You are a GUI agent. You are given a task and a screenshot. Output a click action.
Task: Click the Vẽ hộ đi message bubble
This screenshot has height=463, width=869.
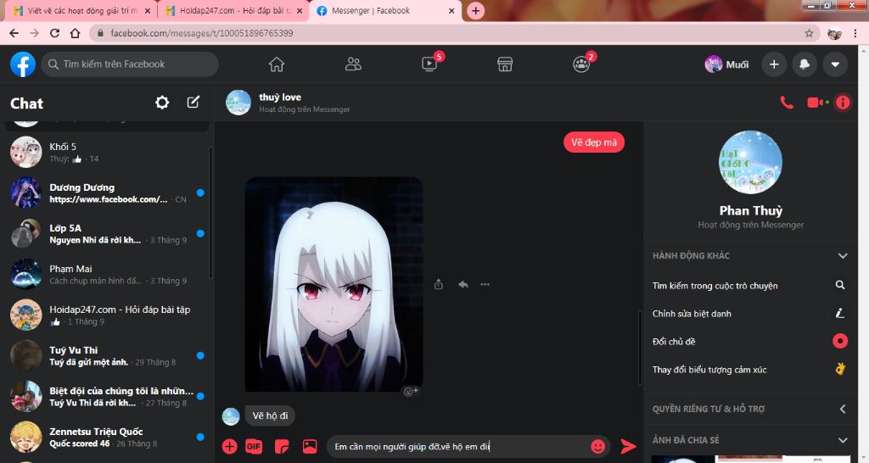pyautogui.click(x=270, y=416)
